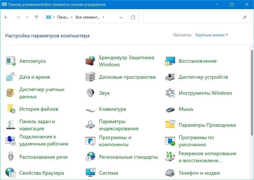The image size is (254, 180).
Task: Expand the address bar history dropdown
Action: pos(121,18)
